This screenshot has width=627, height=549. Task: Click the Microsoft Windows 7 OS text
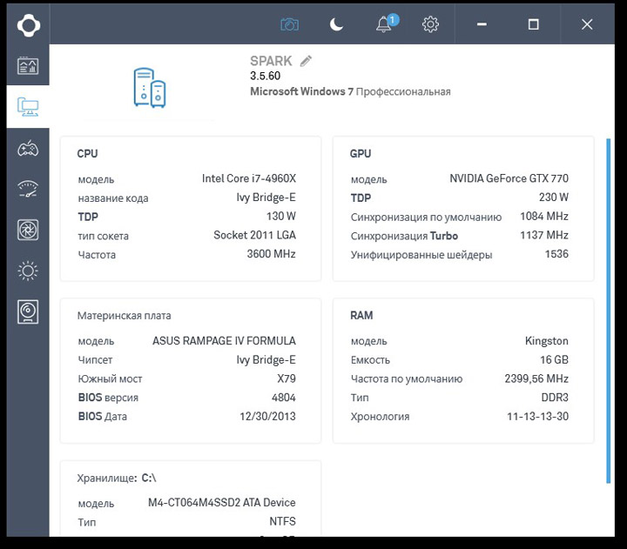(350, 91)
